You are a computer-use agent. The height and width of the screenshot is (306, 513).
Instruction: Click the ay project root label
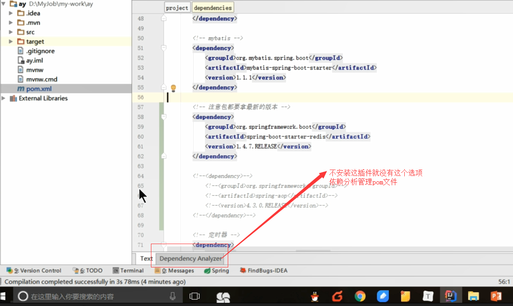22,4
